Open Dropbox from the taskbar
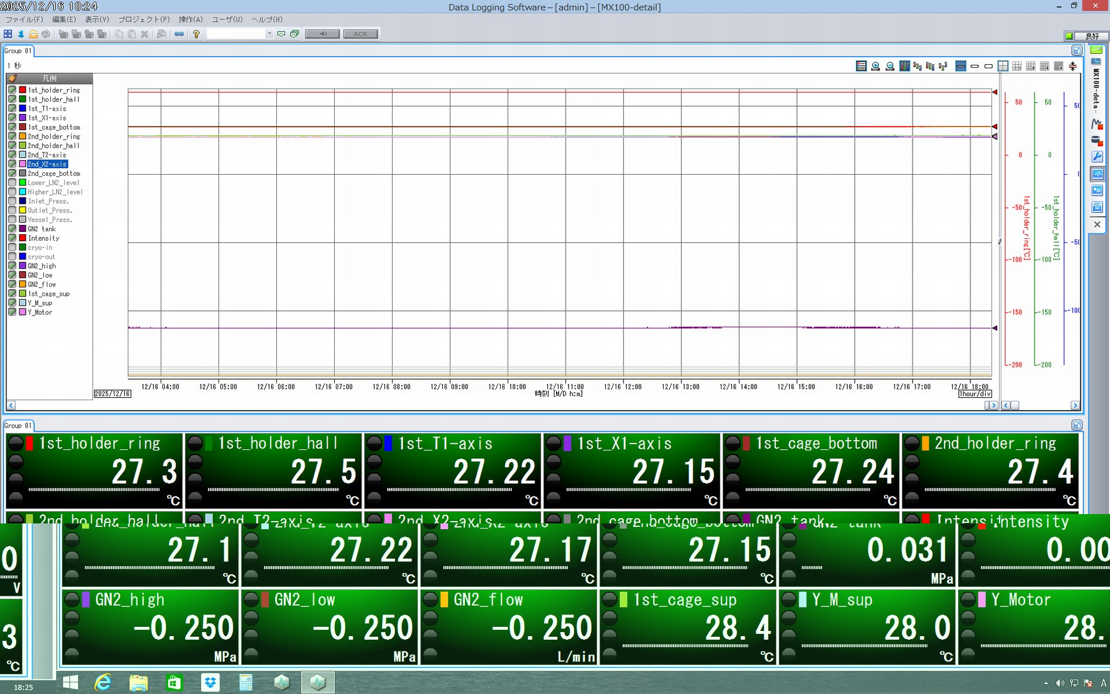The image size is (1110, 694). (x=210, y=682)
